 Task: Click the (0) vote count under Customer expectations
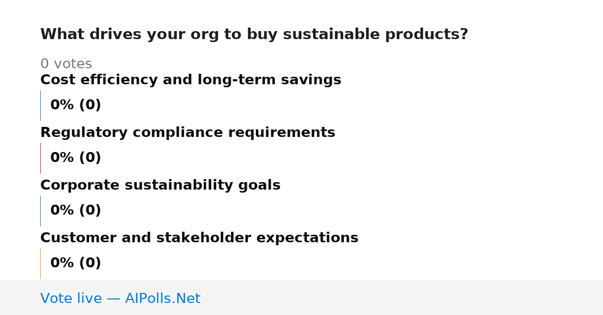coord(90,263)
